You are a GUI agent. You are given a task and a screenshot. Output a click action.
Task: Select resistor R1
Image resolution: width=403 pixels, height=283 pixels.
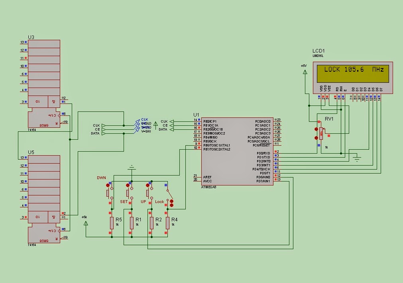(132, 224)
